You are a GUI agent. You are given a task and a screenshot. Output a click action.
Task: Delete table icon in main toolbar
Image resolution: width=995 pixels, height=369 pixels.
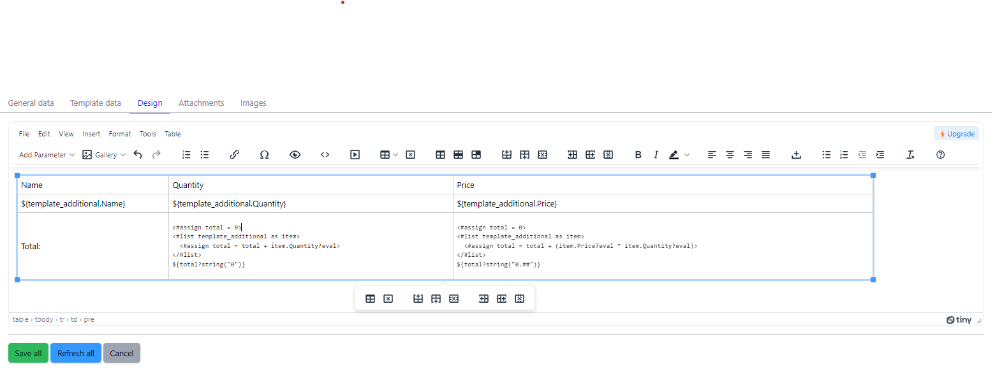pyautogui.click(x=411, y=154)
